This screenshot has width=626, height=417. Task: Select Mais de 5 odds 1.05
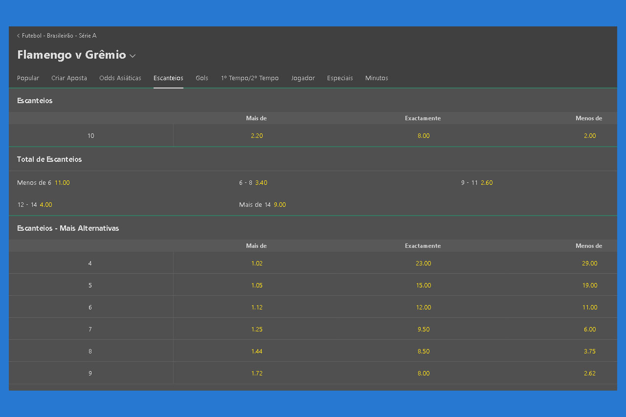click(257, 285)
